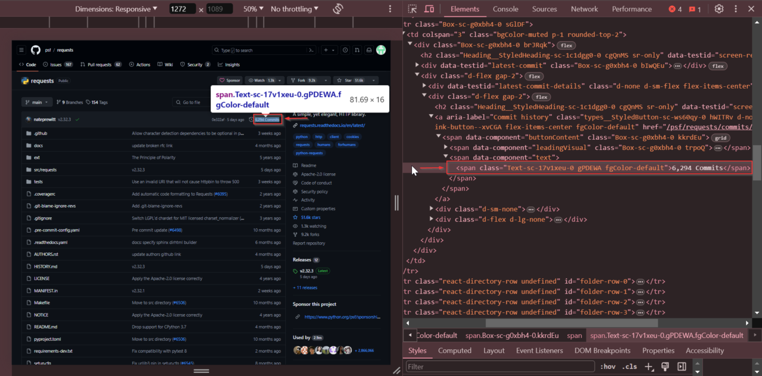Switch to the Network tab
Viewport: 762px width, 376px height.
[x=584, y=9]
